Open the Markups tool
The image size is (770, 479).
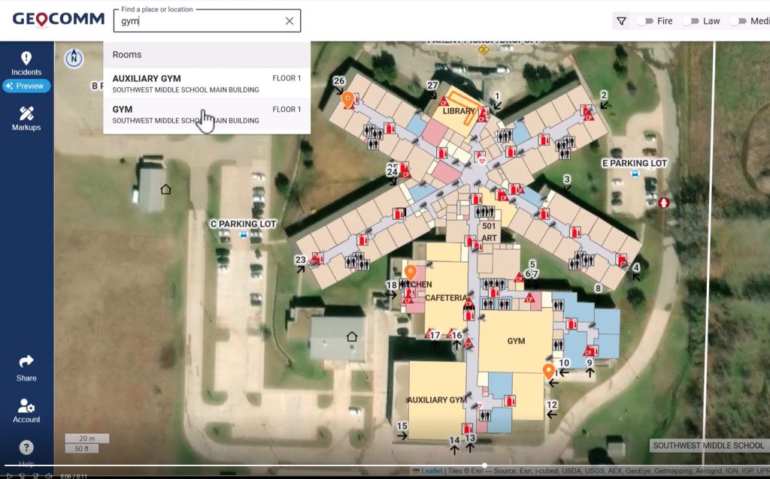tap(26, 119)
